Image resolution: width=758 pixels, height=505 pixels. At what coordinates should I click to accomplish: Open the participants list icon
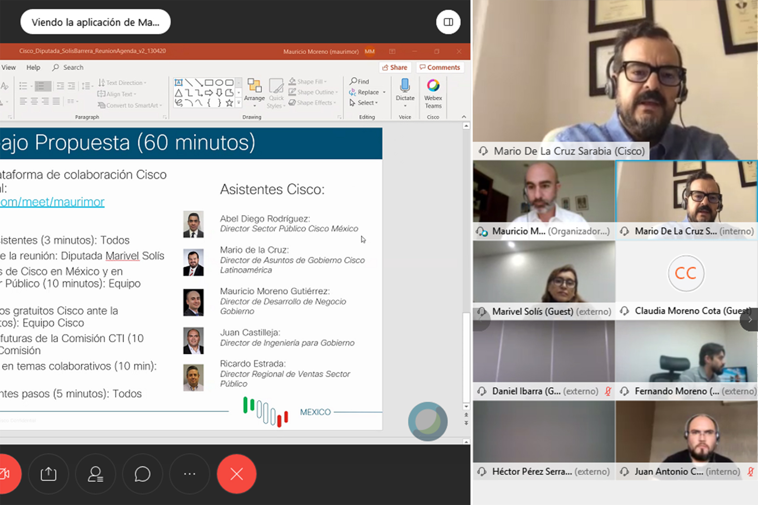pyautogui.click(x=95, y=474)
